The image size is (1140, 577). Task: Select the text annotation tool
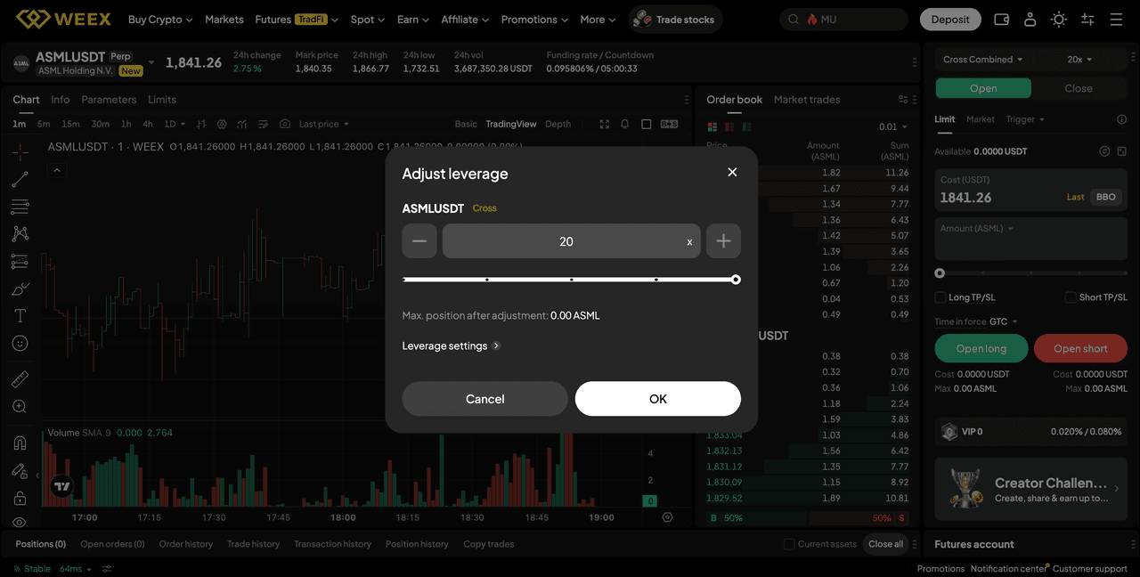pos(20,315)
